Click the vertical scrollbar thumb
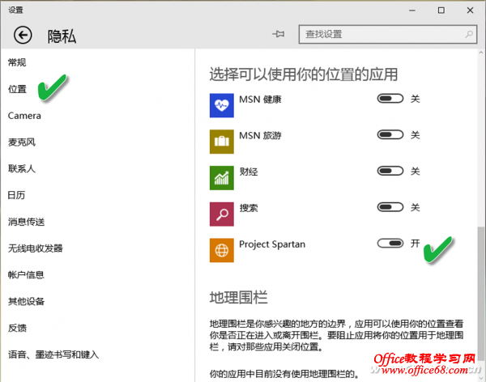 (480, 294)
